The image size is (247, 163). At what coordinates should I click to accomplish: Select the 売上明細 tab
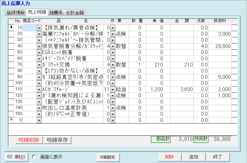[x=37, y=12]
